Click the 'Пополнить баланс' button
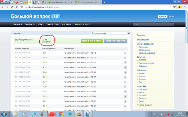188x117 pixels. point(92,41)
